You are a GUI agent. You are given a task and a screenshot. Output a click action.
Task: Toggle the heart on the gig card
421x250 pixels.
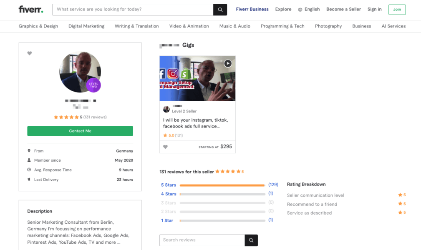[165, 147]
